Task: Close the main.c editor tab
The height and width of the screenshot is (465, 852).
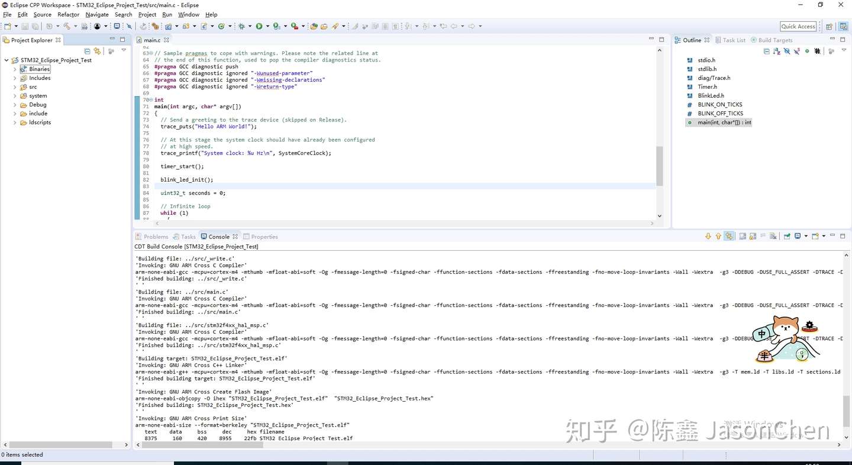Action: click(x=166, y=40)
